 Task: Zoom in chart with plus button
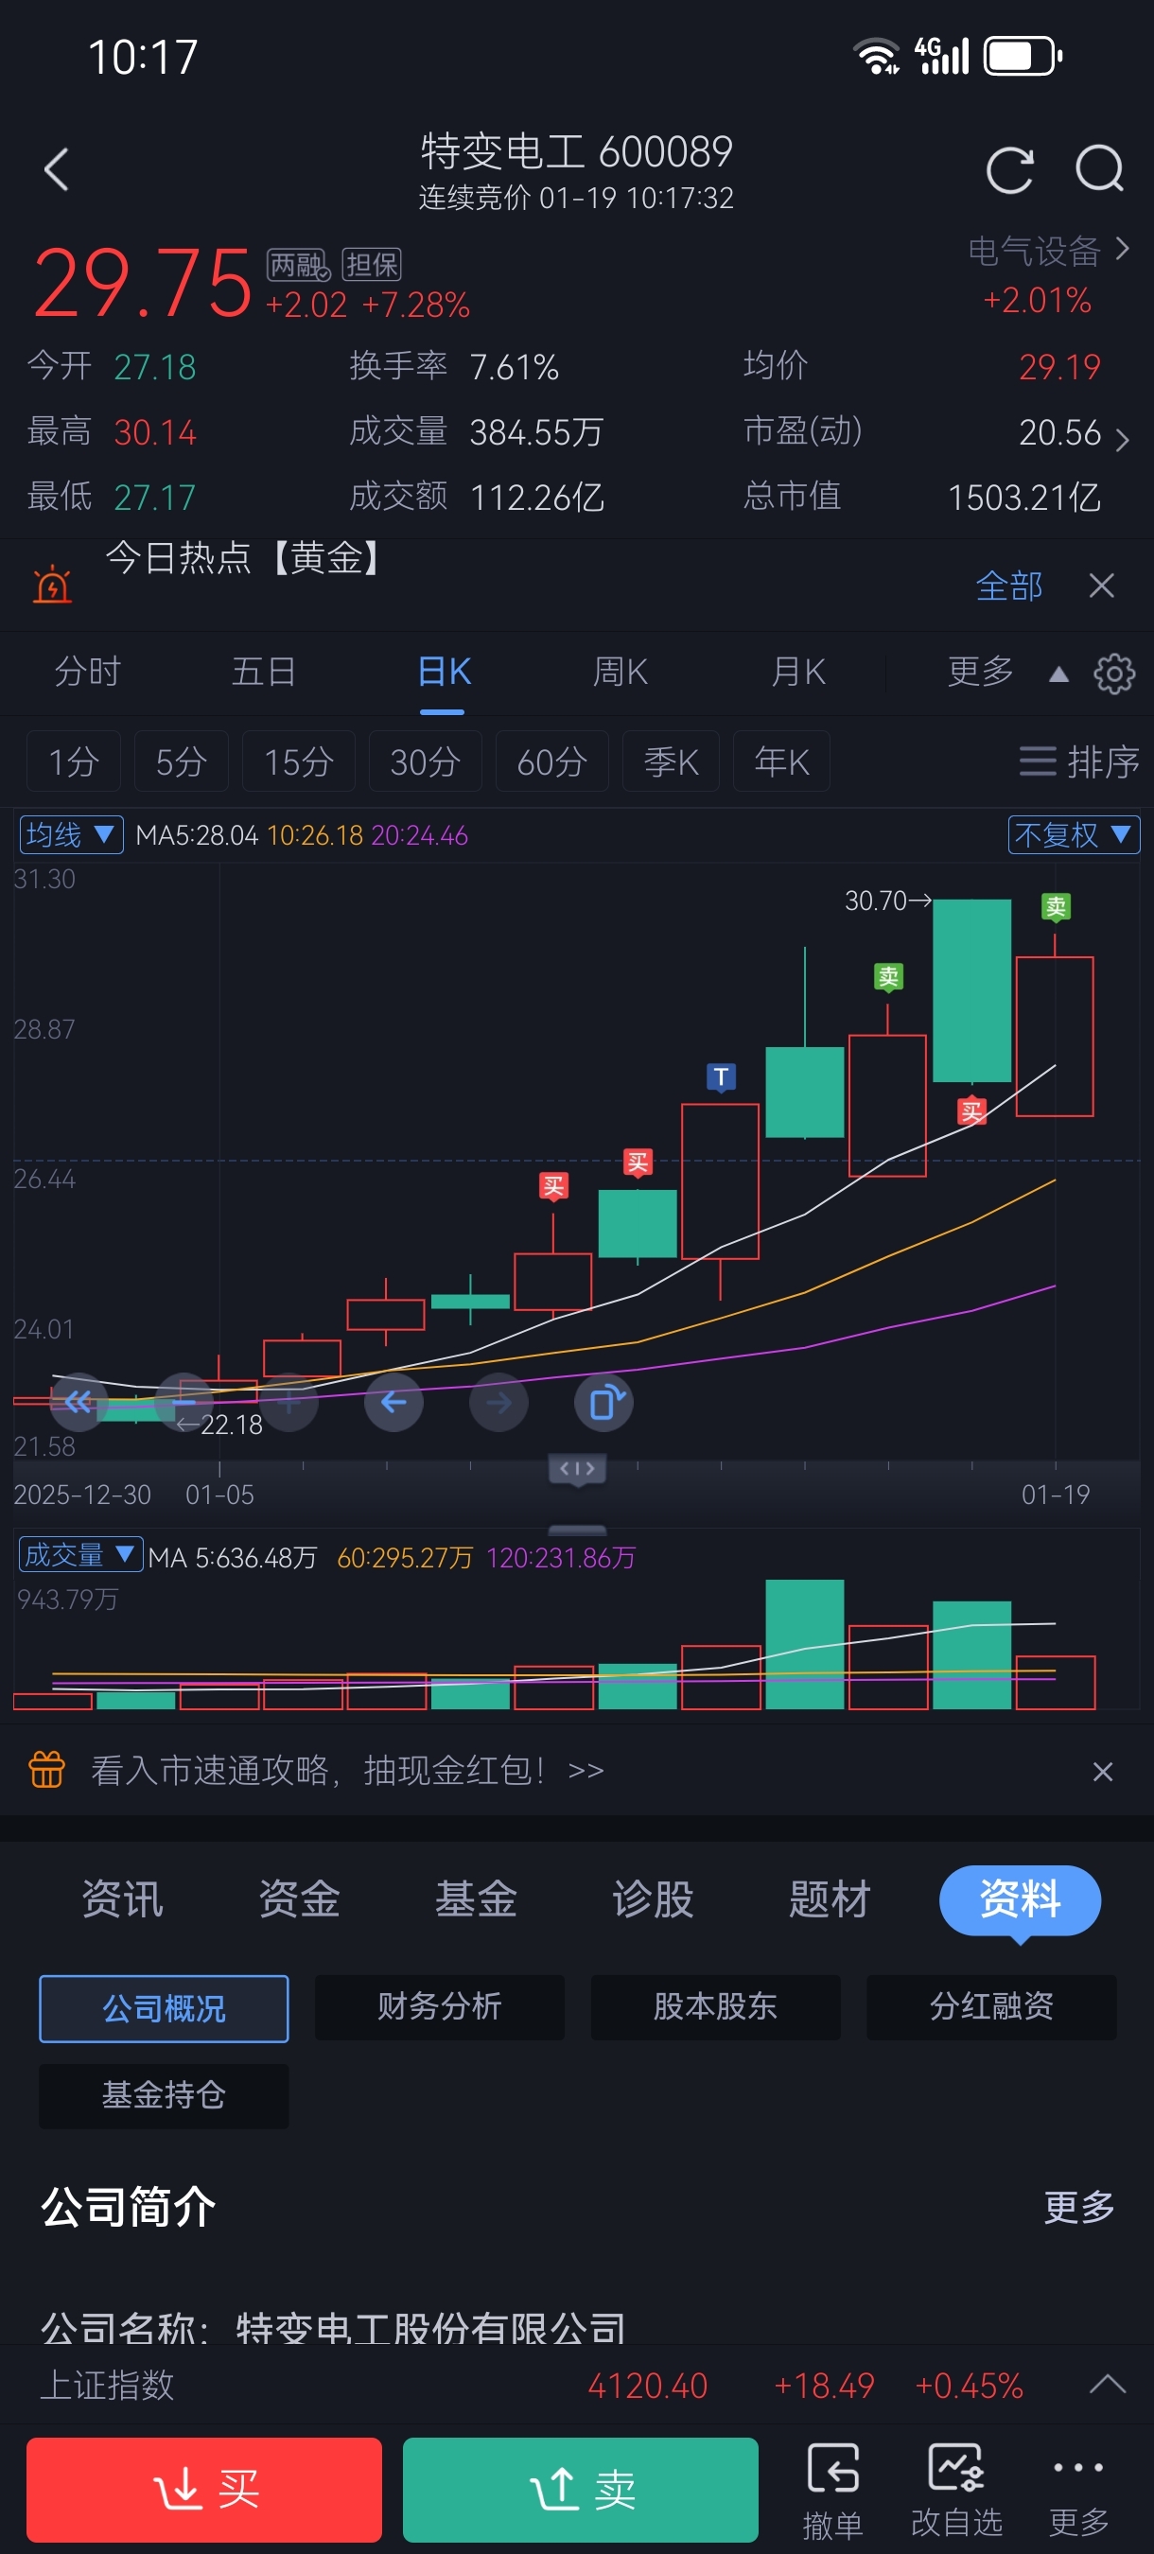pos(289,1402)
